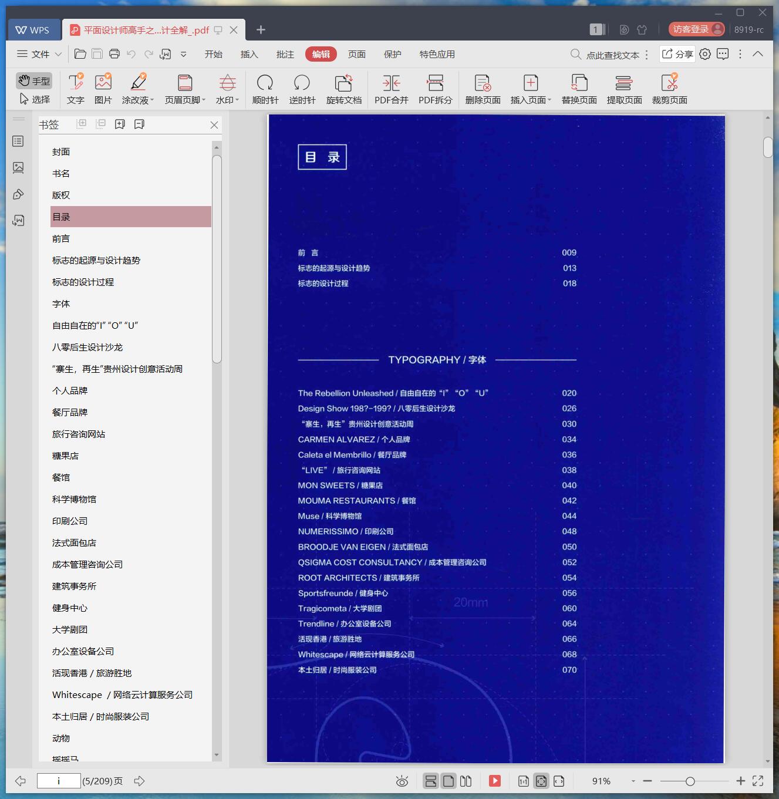Image resolution: width=779 pixels, height=799 pixels.
Task: Enter fullscreen mode icon
Action: coord(758,781)
